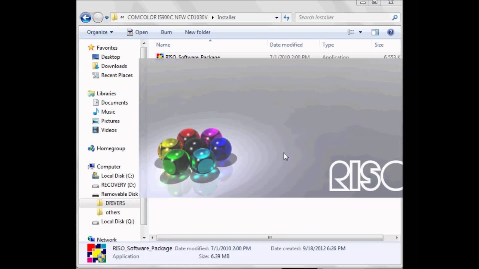This screenshot has height=269, width=479.
Task: Open the Videos library
Action: (109, 130)
